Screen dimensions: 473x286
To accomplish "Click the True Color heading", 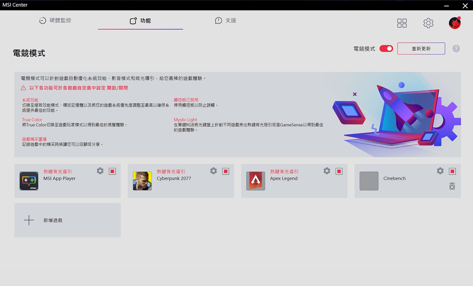I will (x=32, y=120).
